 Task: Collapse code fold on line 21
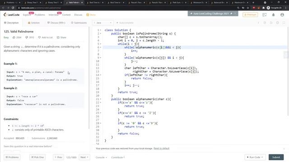(101, 99)
